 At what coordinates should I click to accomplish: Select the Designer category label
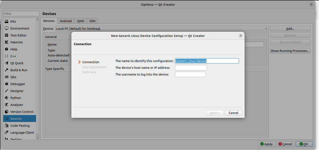pyautogui.click(x=17, y=91)
